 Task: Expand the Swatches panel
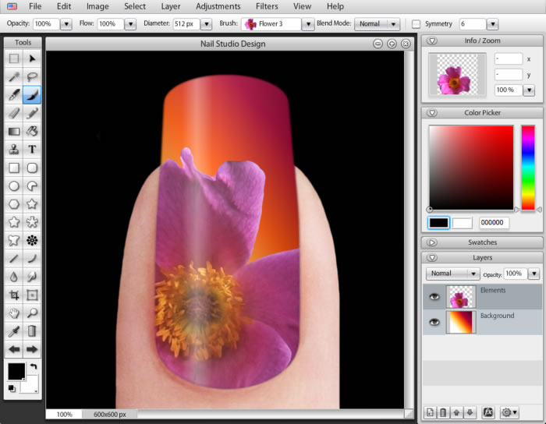(x=432, y=242)
